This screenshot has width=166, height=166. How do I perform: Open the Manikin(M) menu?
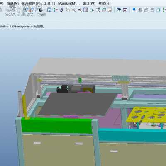tap(69, 3)
